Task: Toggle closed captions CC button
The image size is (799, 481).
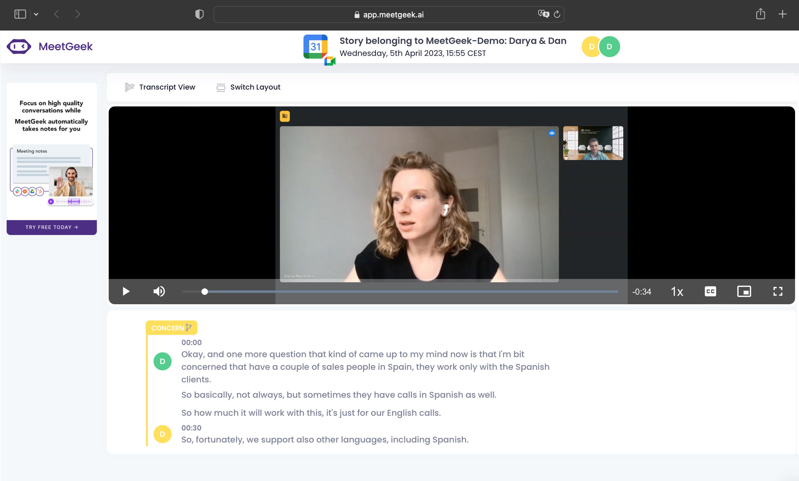Action: 710,292
